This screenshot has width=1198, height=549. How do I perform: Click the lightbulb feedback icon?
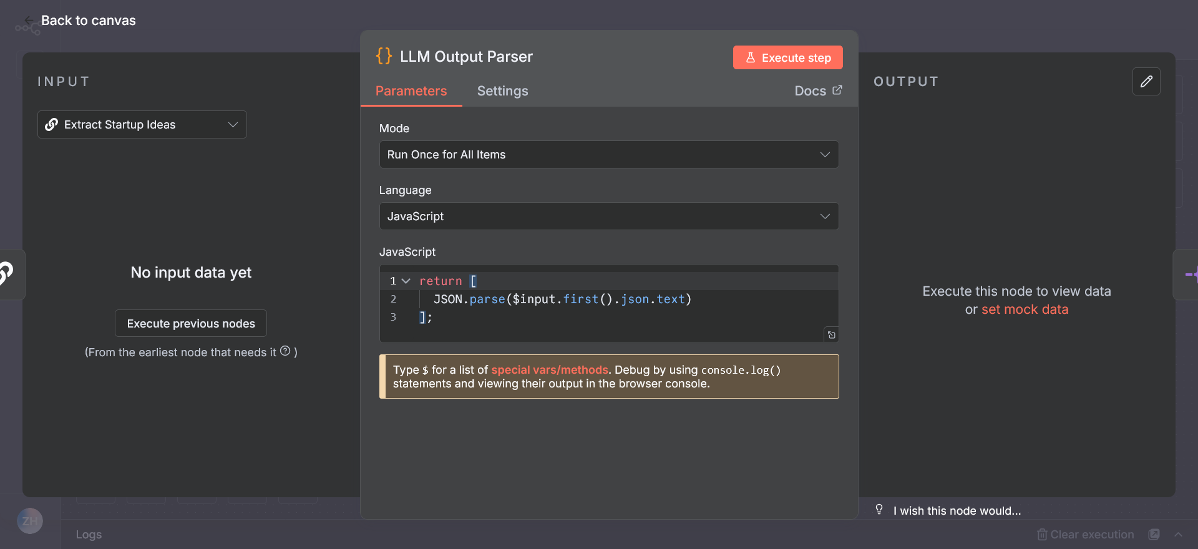pos(879,510)
